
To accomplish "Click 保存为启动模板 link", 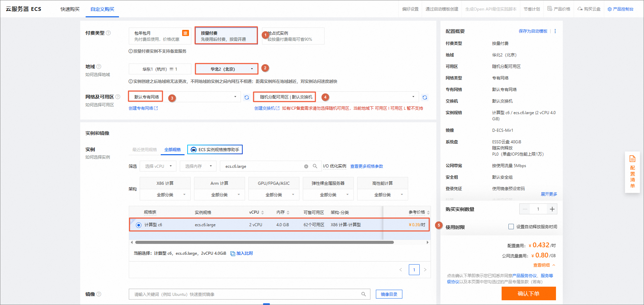I will coord(533,31).
